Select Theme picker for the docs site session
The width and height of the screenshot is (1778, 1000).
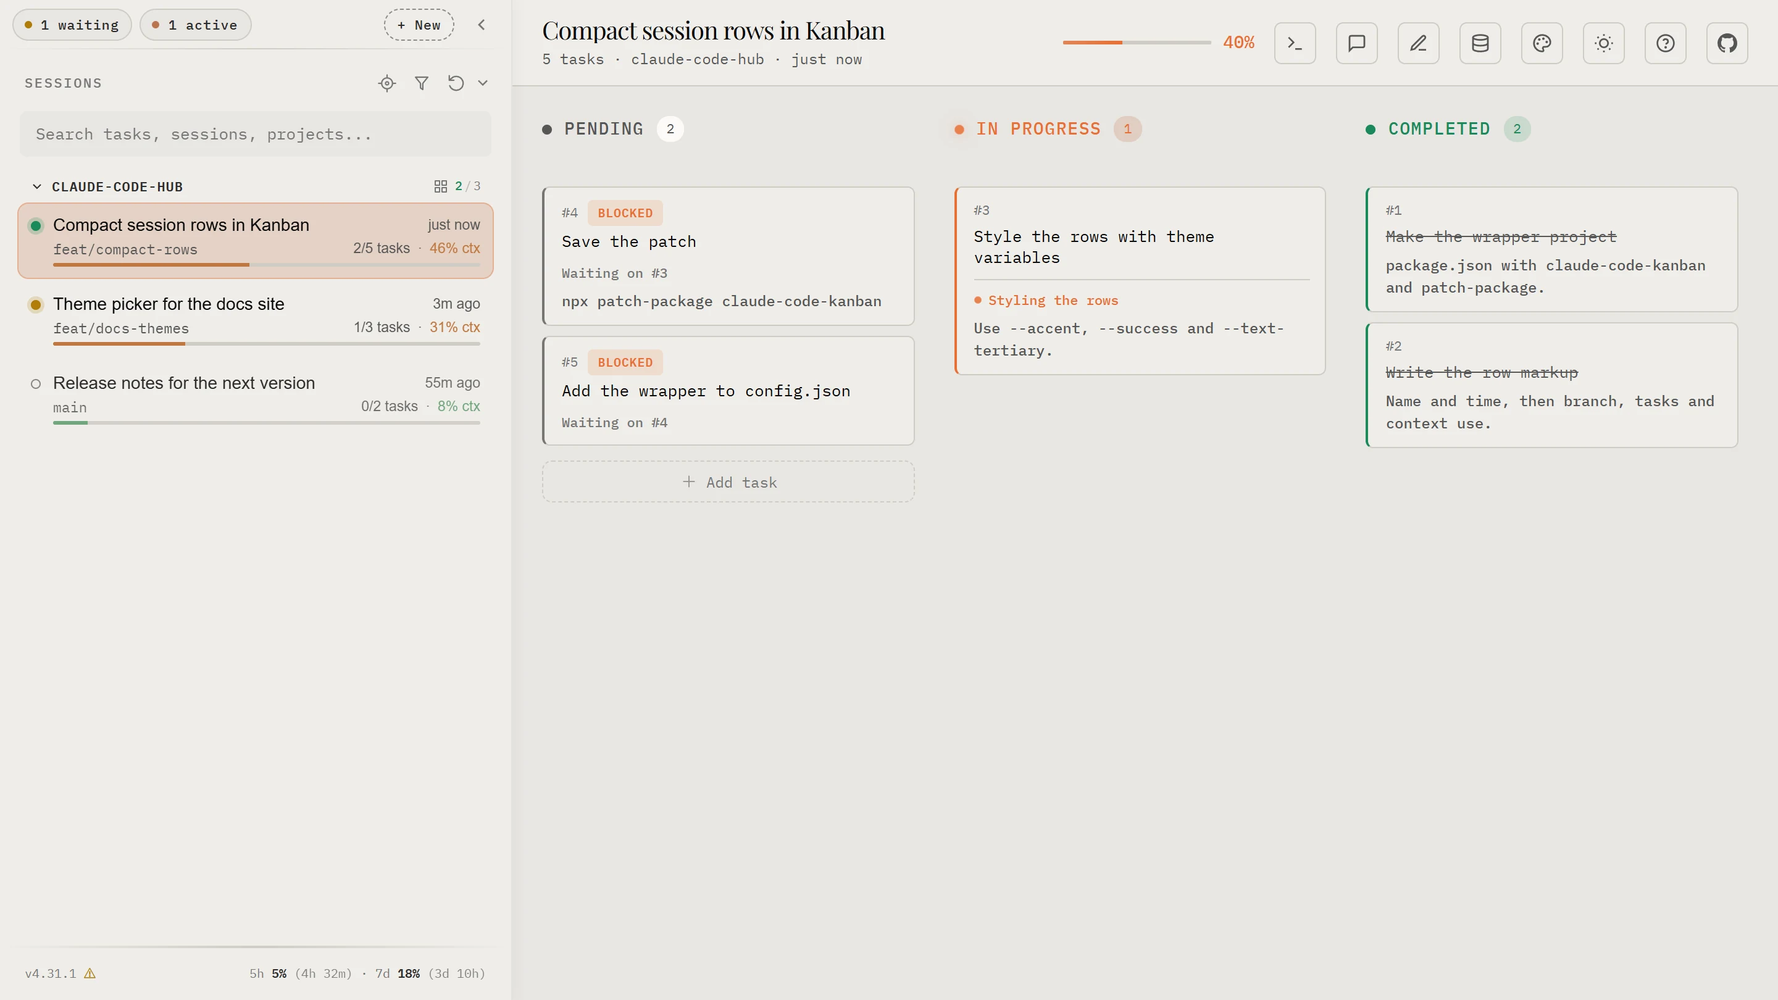(x=256, y=320)
